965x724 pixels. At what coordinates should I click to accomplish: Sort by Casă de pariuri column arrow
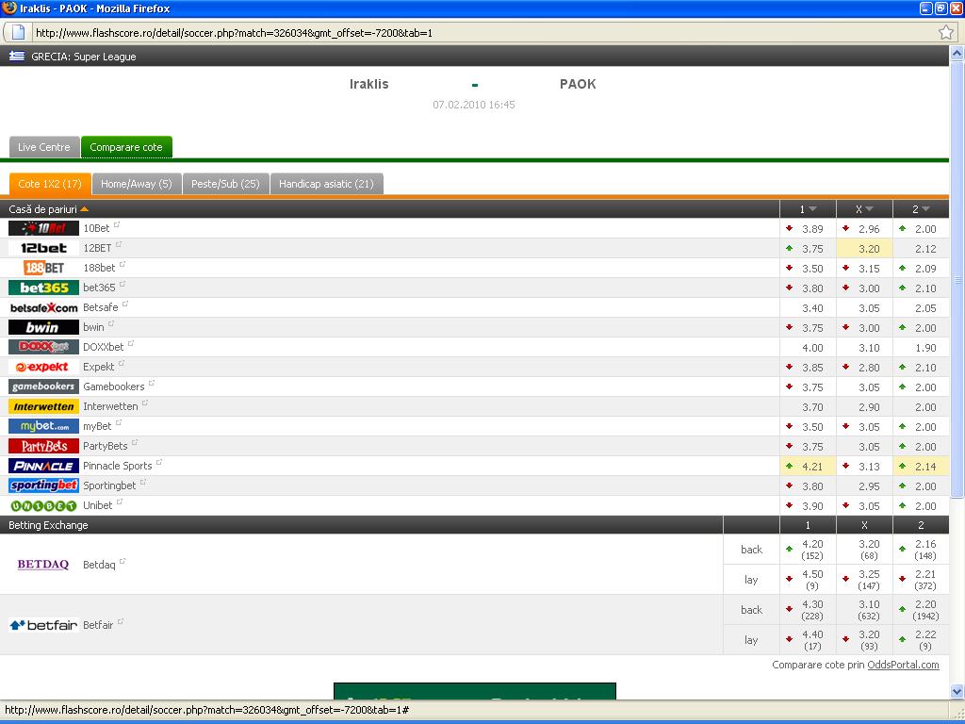click(x=85, y=209)
